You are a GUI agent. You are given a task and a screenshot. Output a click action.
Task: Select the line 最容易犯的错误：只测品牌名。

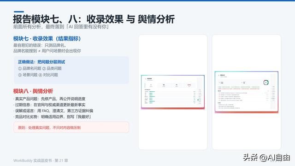coord(40,45)
